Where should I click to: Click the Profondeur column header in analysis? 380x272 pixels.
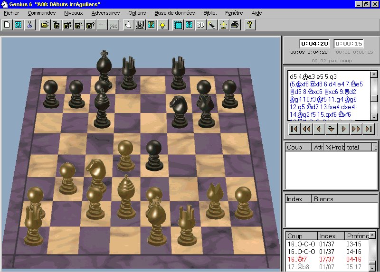(x=358, y=235)
